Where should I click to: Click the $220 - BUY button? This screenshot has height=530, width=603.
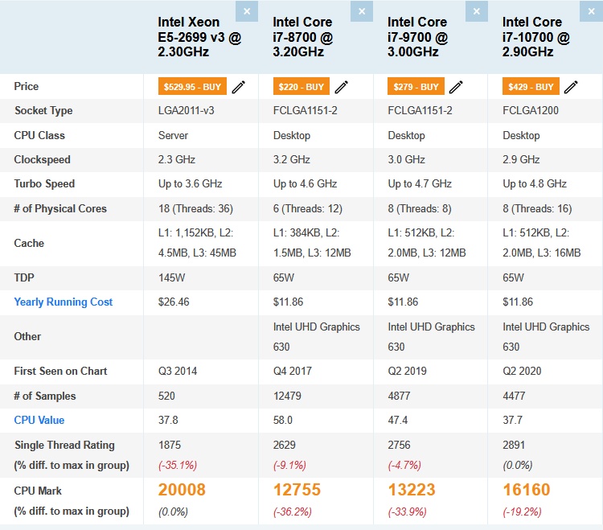301,87
